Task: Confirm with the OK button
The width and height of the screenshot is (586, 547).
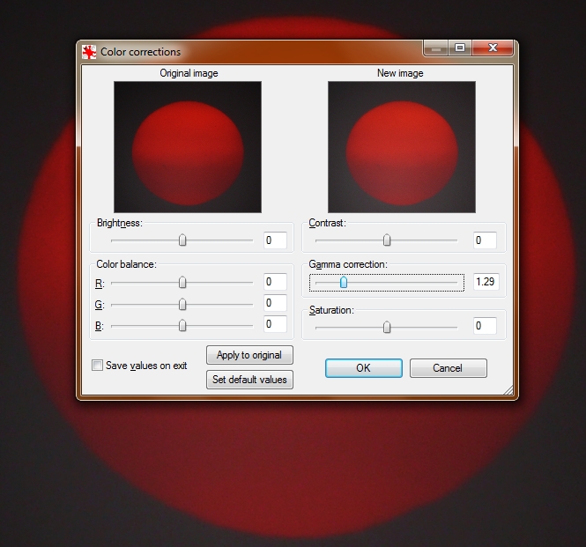Action: pos(364,368)
